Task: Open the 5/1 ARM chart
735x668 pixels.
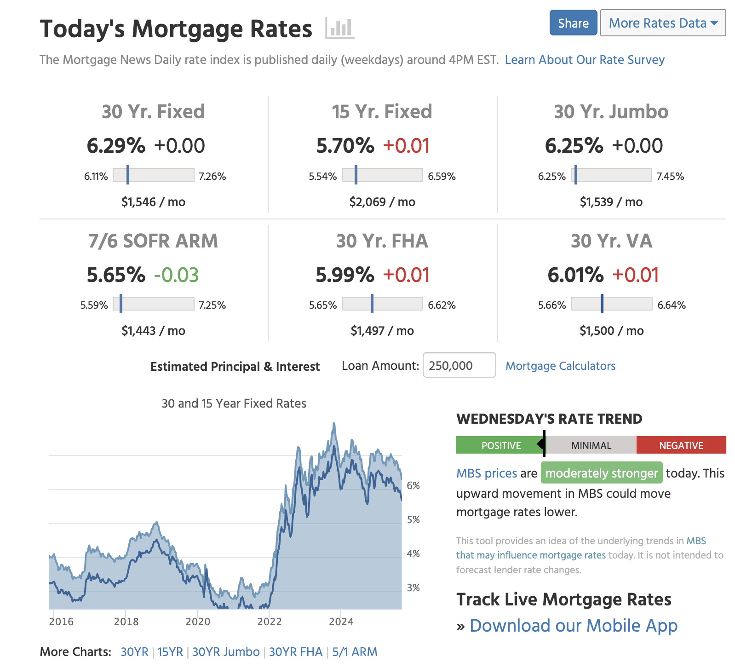Action: point(354,652)
